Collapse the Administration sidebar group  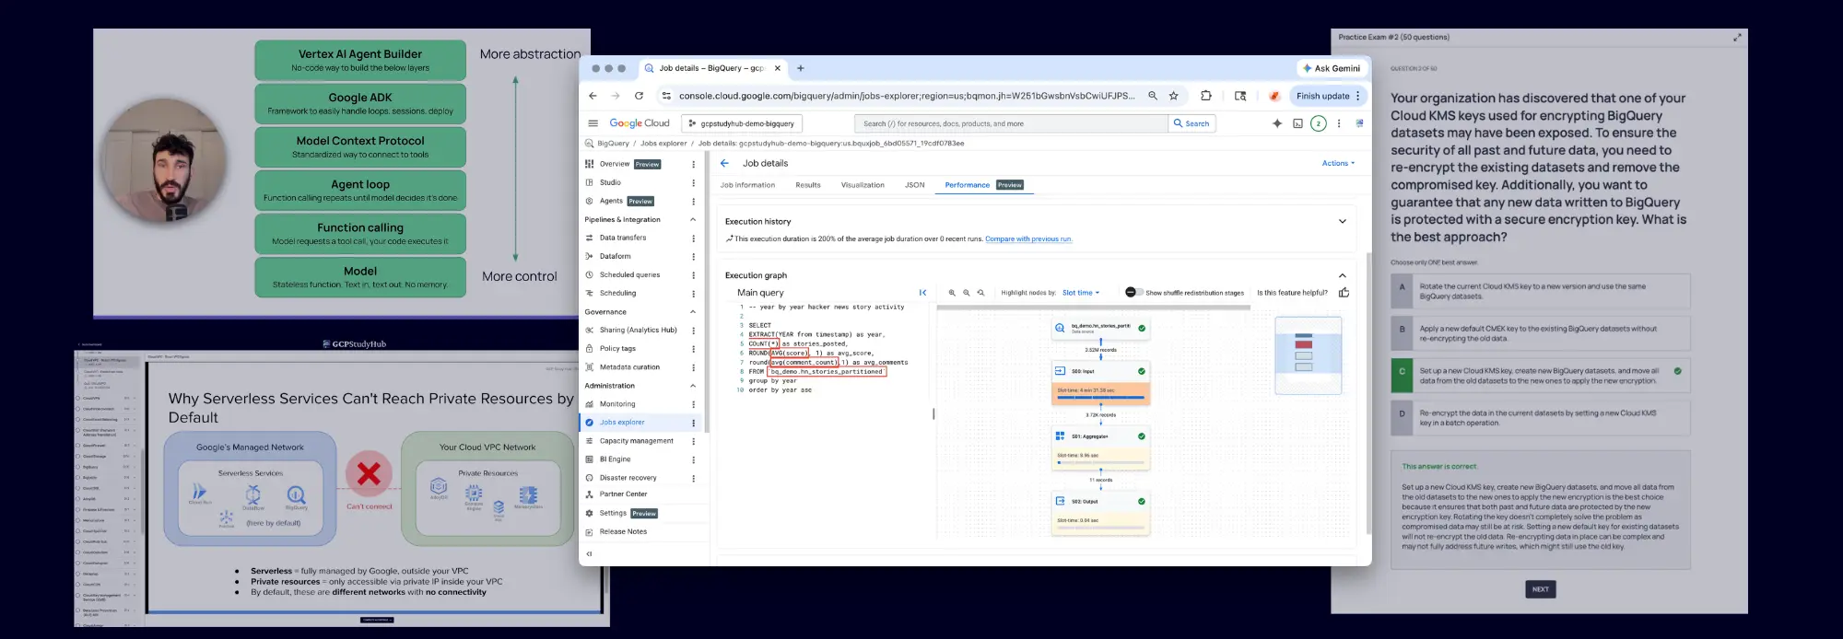coord(693,386)
